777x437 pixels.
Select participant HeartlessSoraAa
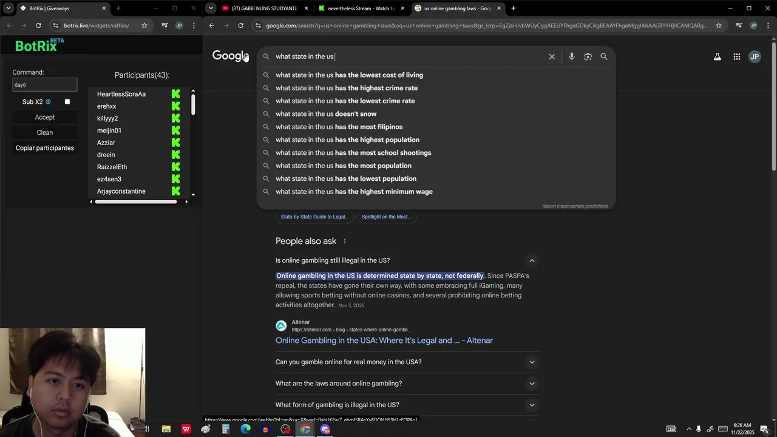[x=121, y=94]
